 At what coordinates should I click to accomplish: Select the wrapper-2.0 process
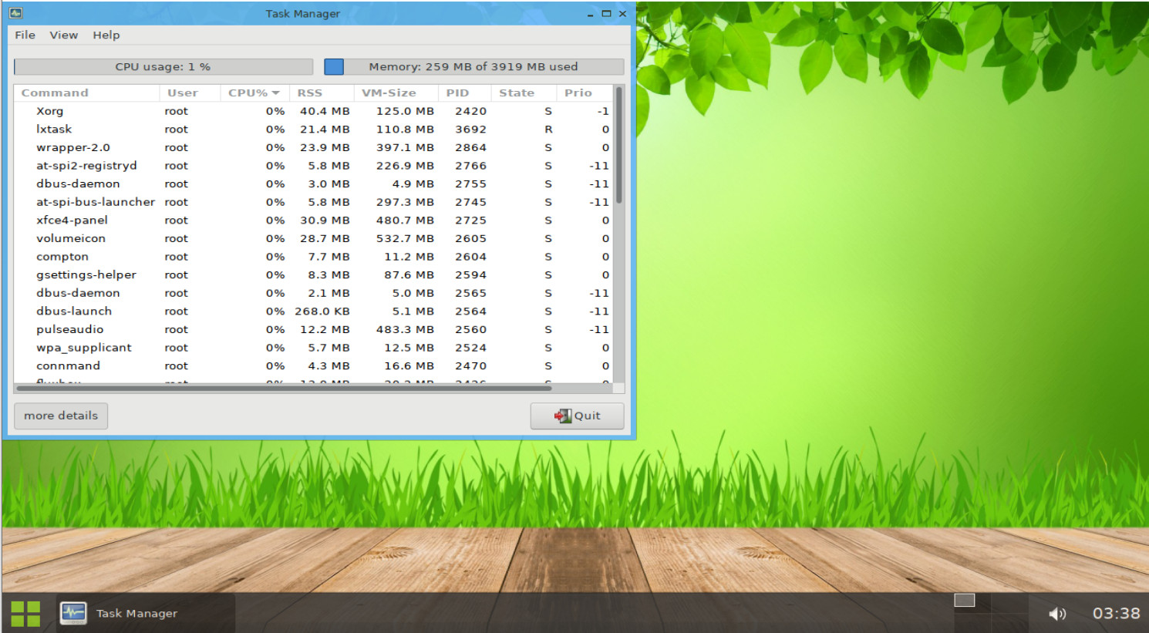pos(314,147)
